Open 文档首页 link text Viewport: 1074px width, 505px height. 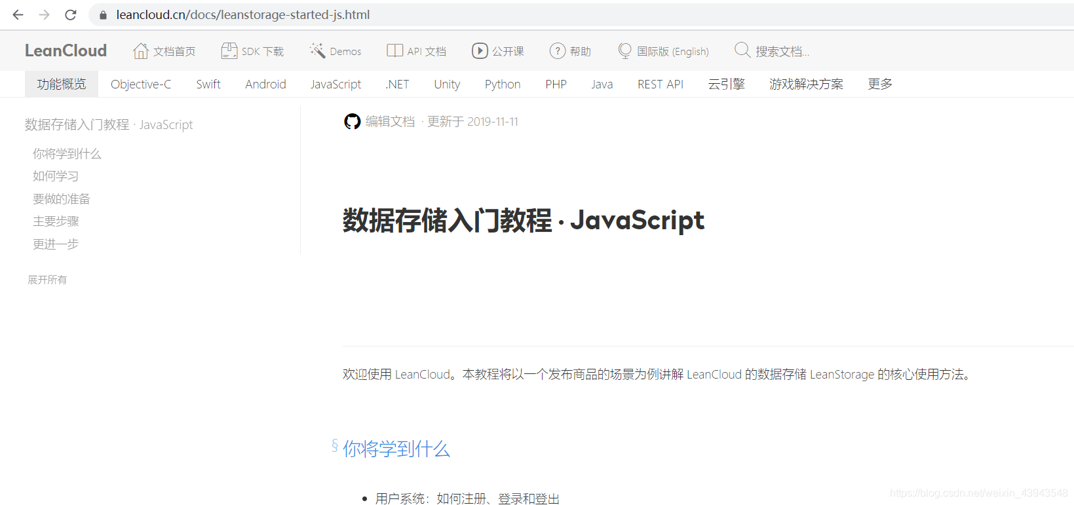tap(174, 52)
